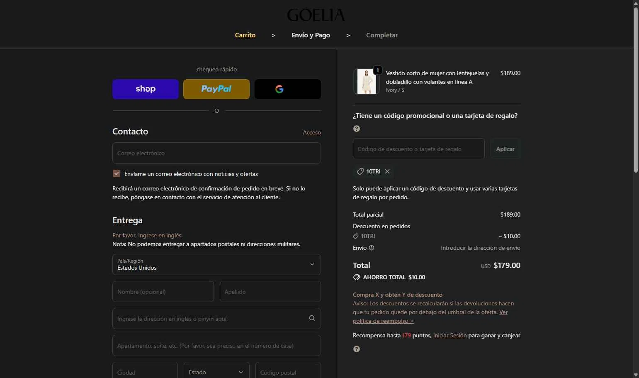Remove the 10TRI discount code
The height and width of the screenshot is (378, 639).
pyautogui.click(x=387, y=171)
